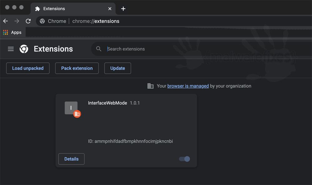
Task: Click the browser forward arrow
Action: point(17,21)
